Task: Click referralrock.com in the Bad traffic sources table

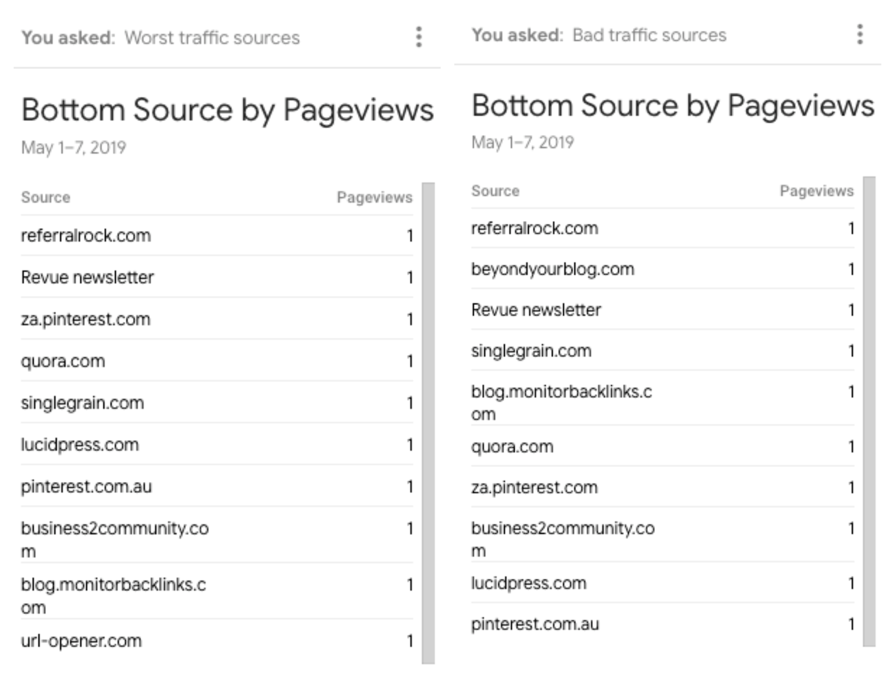Action: 535,228
